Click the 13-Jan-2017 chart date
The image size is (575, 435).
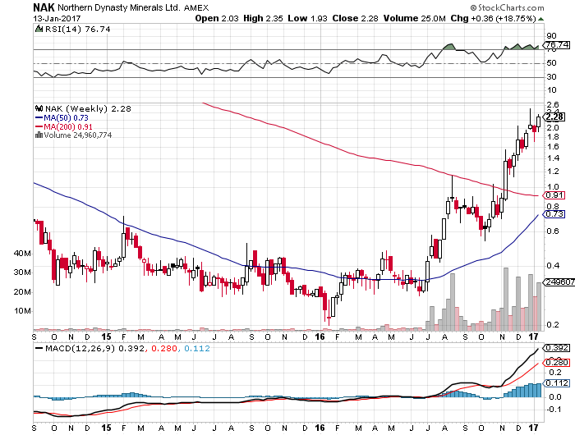coord(57,18)
